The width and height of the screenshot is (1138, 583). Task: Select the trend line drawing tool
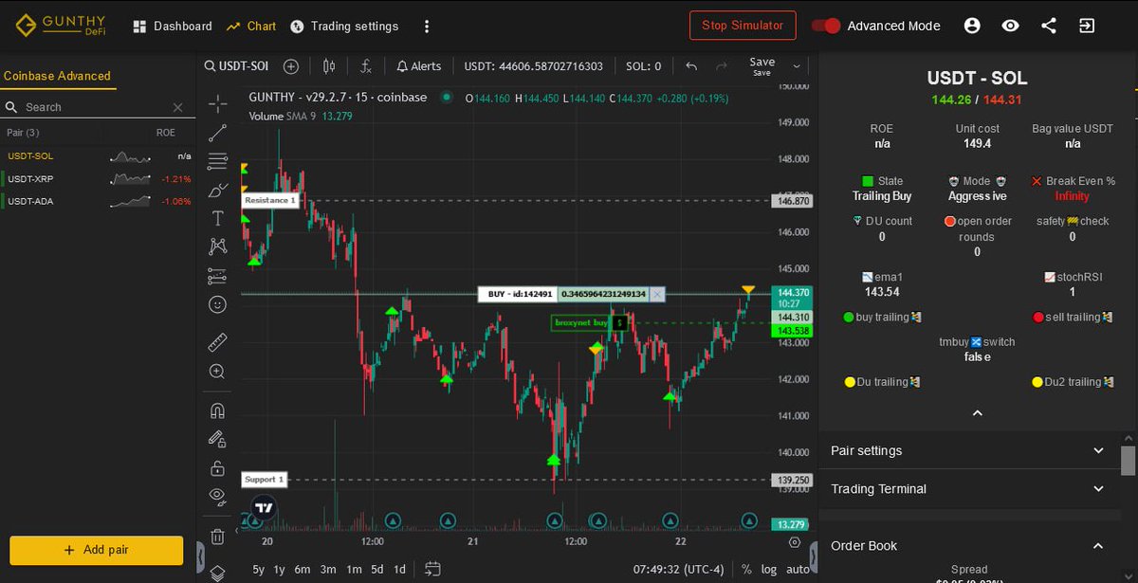(217, 133)
